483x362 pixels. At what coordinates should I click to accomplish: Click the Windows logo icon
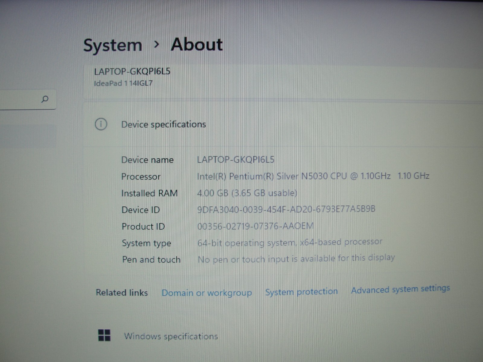[104, 335]
